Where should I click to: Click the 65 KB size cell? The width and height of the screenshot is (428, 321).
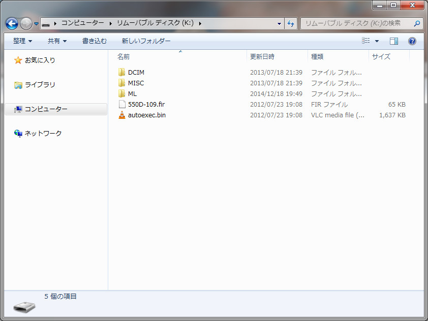(x=397, y=105)
